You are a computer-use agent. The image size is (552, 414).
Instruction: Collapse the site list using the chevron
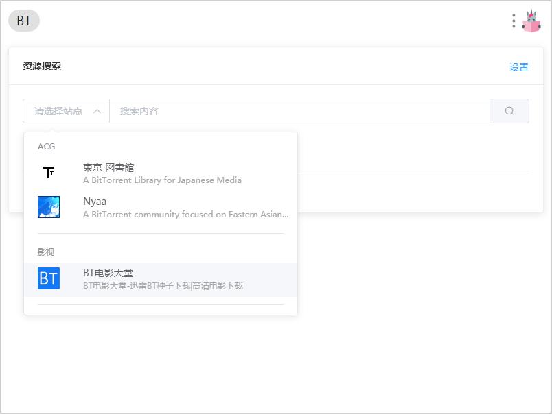coord(97,110)
